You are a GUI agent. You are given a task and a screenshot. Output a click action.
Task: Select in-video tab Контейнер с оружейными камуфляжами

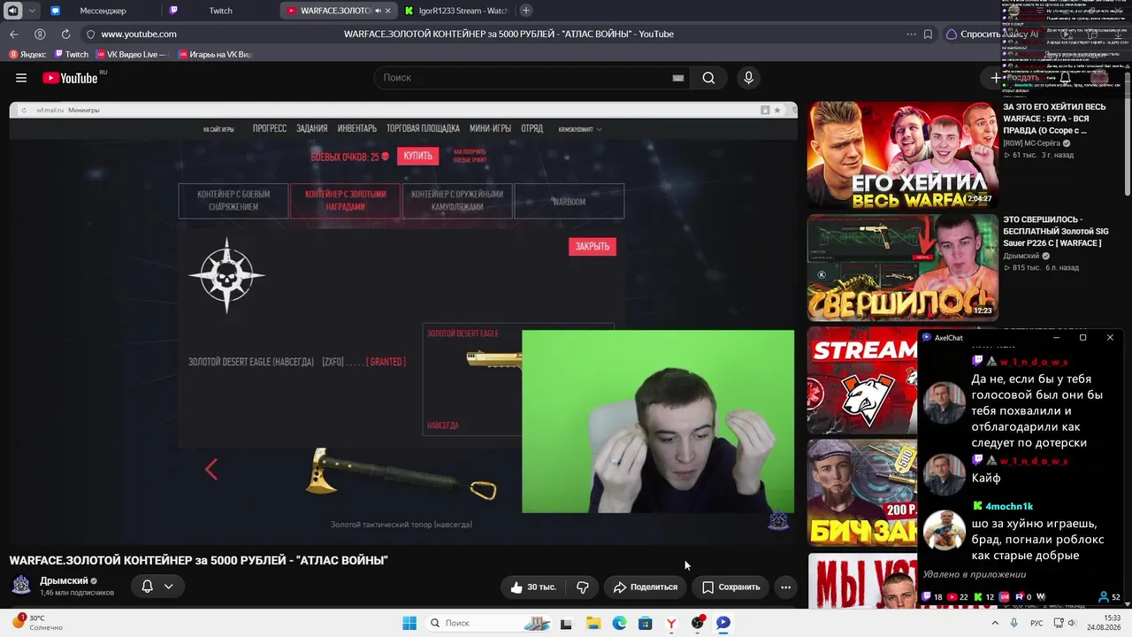457,201
